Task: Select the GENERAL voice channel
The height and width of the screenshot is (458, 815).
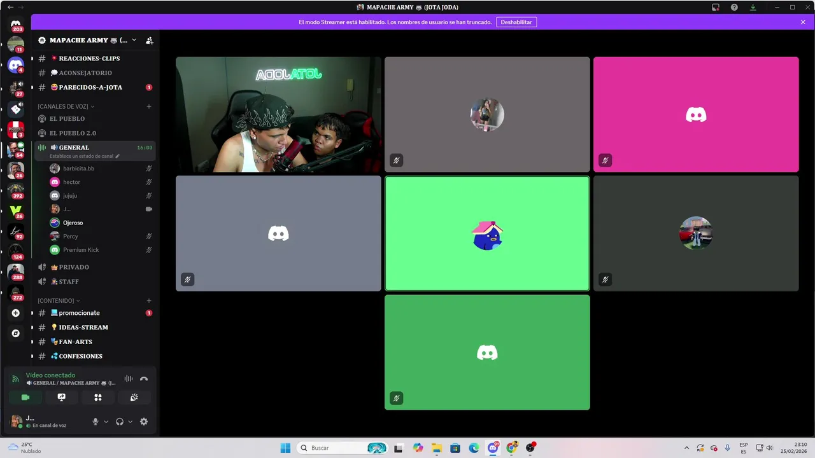Action: point(74,148)
